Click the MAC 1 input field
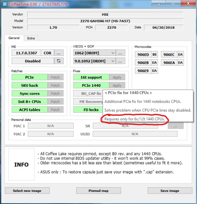This screenshot has height=204, width=197. pos(51,126)
